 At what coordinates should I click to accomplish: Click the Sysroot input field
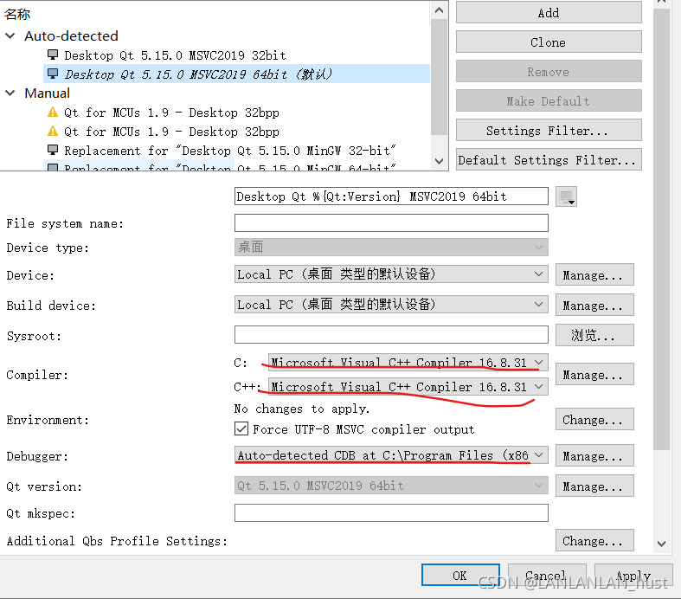391,334
